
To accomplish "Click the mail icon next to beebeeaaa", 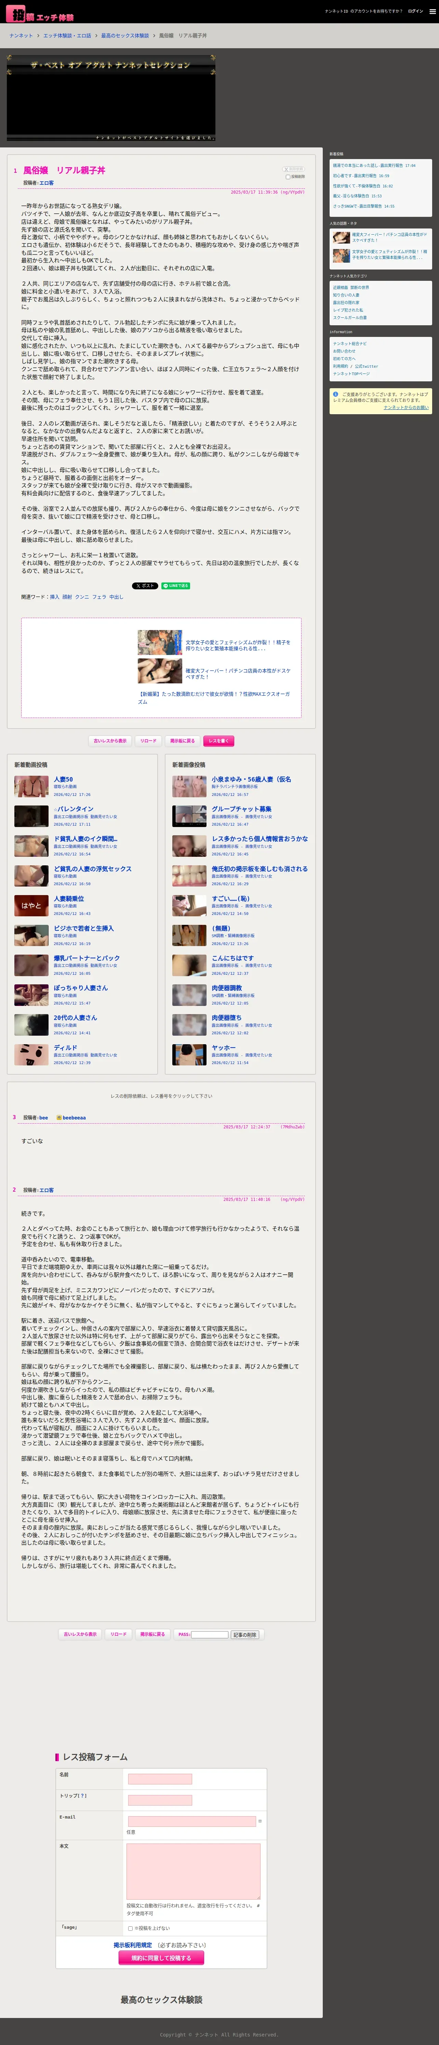I will [x=59, y=1118].
